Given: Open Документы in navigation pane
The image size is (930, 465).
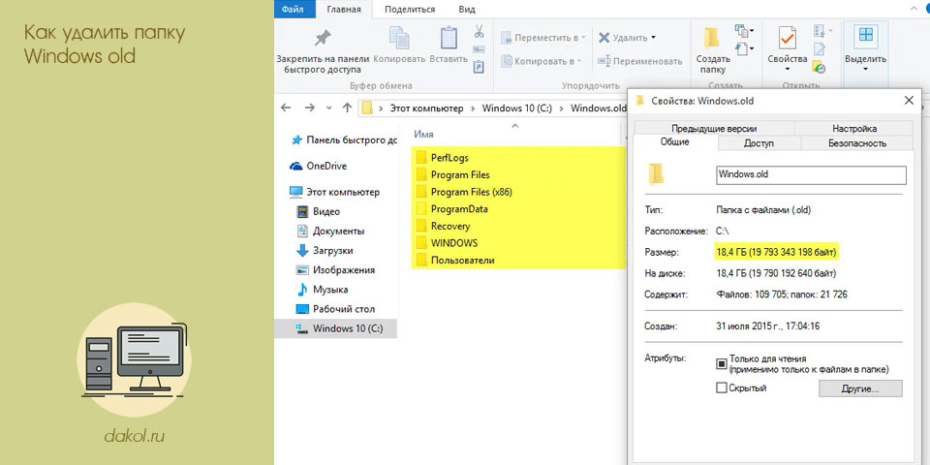Looking at the screenshot, I should click(331, 232).
